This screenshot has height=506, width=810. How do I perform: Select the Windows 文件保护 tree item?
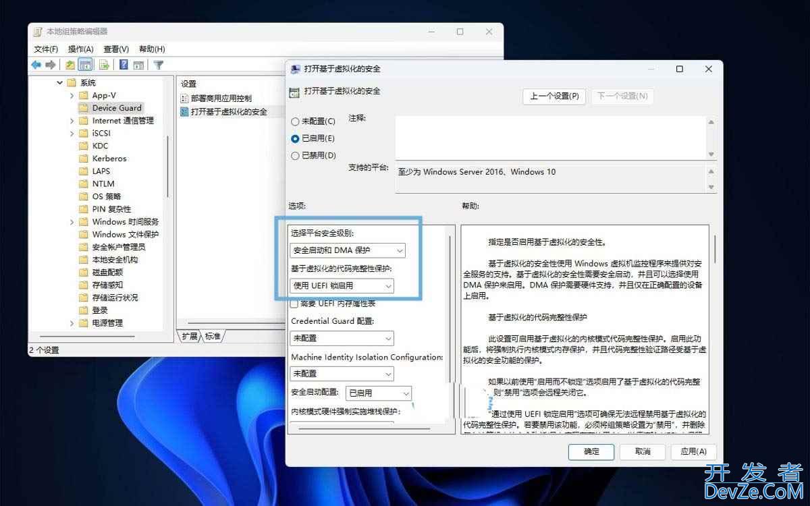126,235
